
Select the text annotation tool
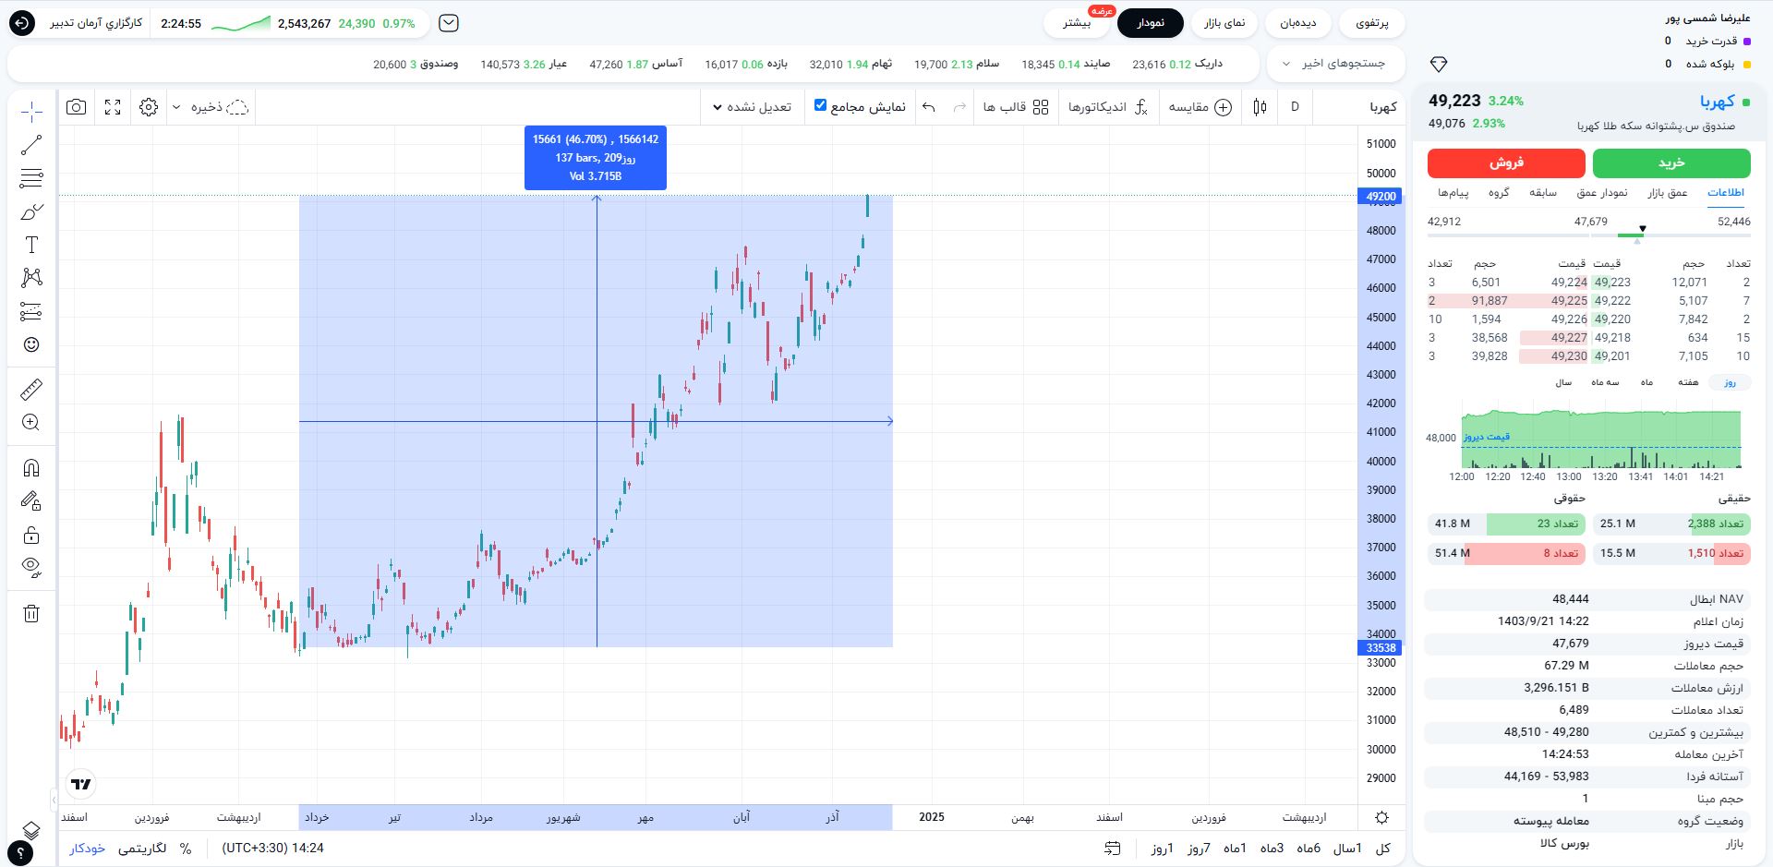coord(31,245)
